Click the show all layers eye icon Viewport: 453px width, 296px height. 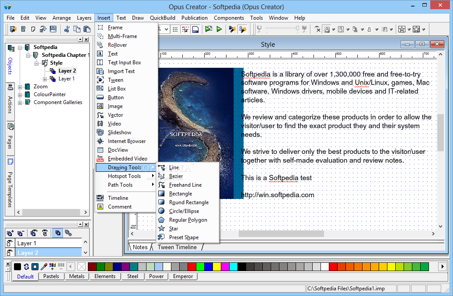[x=34, y=233]
